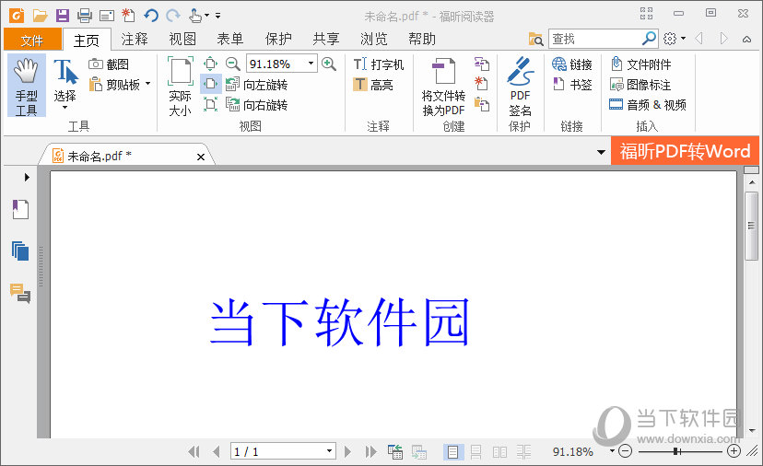Viewport: 763px width, 466px height.
Task: Switch to the Form (表单) tab
Action: coord(230,39)
